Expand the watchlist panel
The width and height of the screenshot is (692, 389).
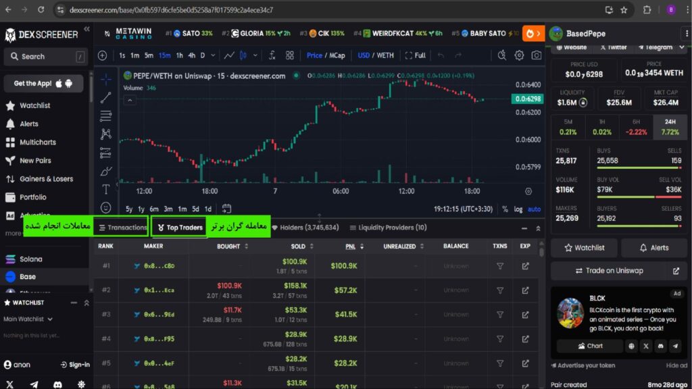(x=86, y=303)
